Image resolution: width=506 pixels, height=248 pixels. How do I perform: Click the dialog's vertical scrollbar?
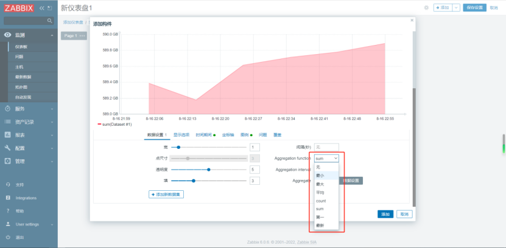click(x=414, y=148)
